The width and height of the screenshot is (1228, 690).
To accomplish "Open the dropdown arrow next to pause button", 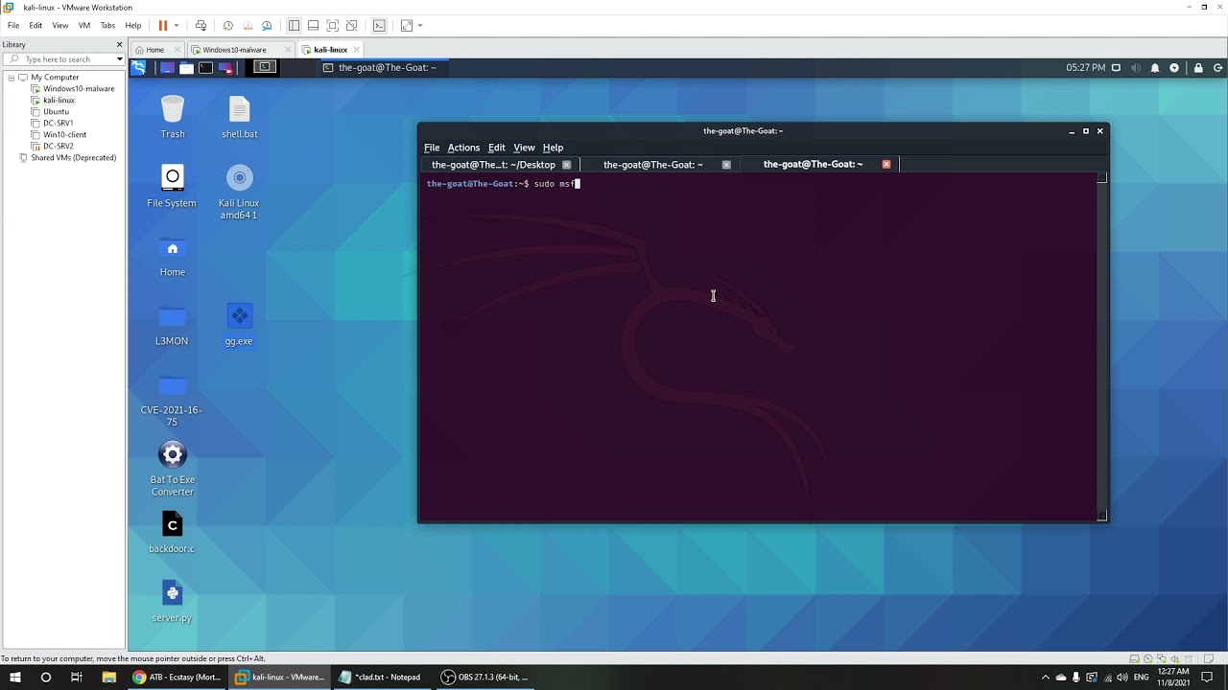I will 176,26.
